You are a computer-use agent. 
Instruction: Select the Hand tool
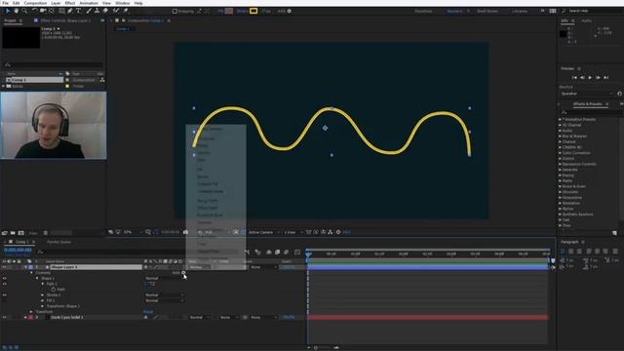click(x=17, y=11)
